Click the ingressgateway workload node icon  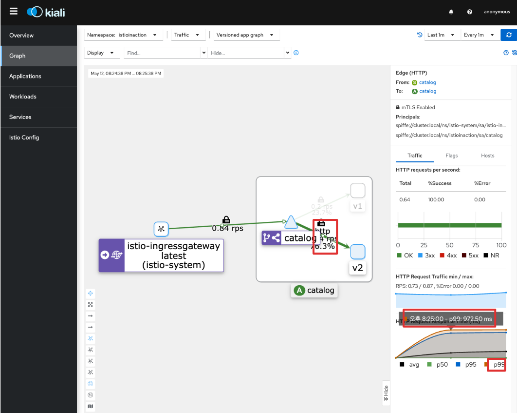[x=161, y=229]
